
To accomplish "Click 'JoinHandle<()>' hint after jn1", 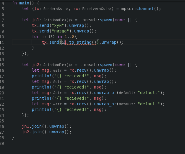I will (58, 20).
